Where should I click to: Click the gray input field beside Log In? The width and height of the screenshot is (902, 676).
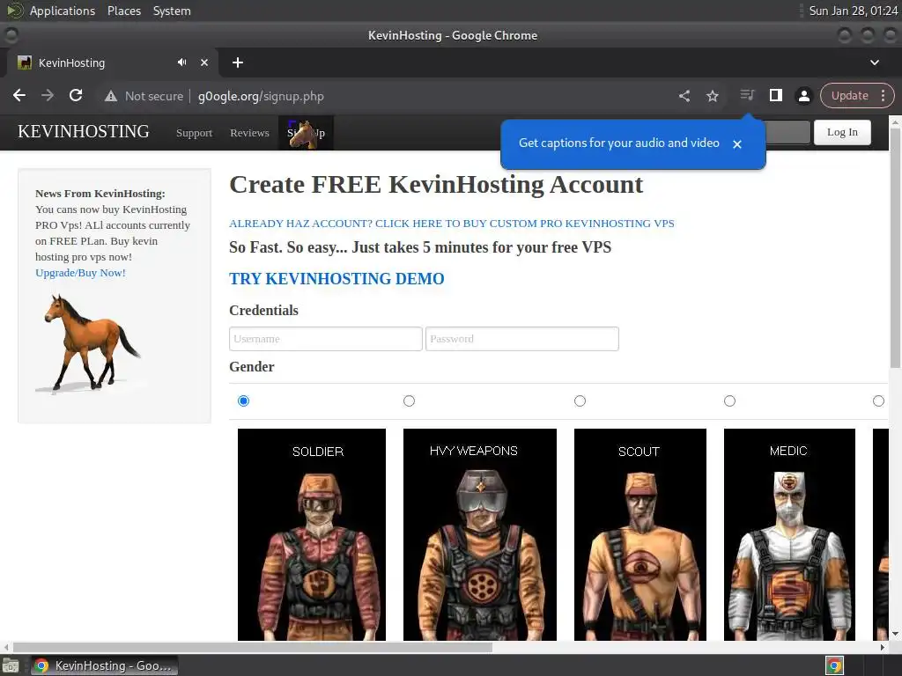pos(787,132)
